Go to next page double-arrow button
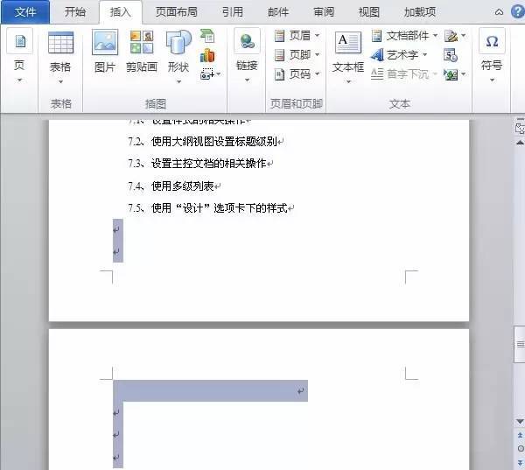 [x=521, y=463]
